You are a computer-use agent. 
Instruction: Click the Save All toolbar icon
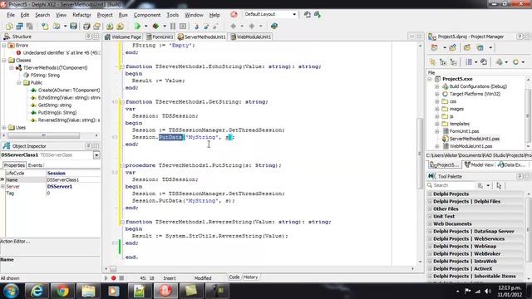[x=86, y=26]
